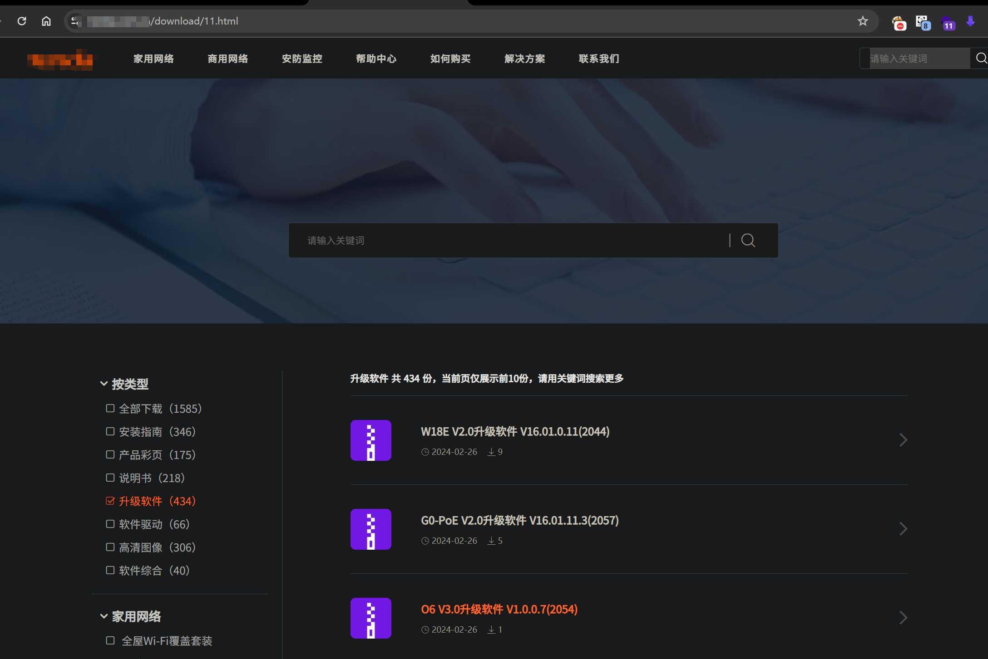Click the browser home icon
Viewport: 988px width, 659px height.
[46, 21]
